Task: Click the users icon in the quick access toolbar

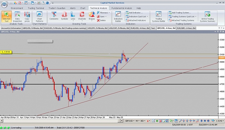Action: [x=15, y=3]
